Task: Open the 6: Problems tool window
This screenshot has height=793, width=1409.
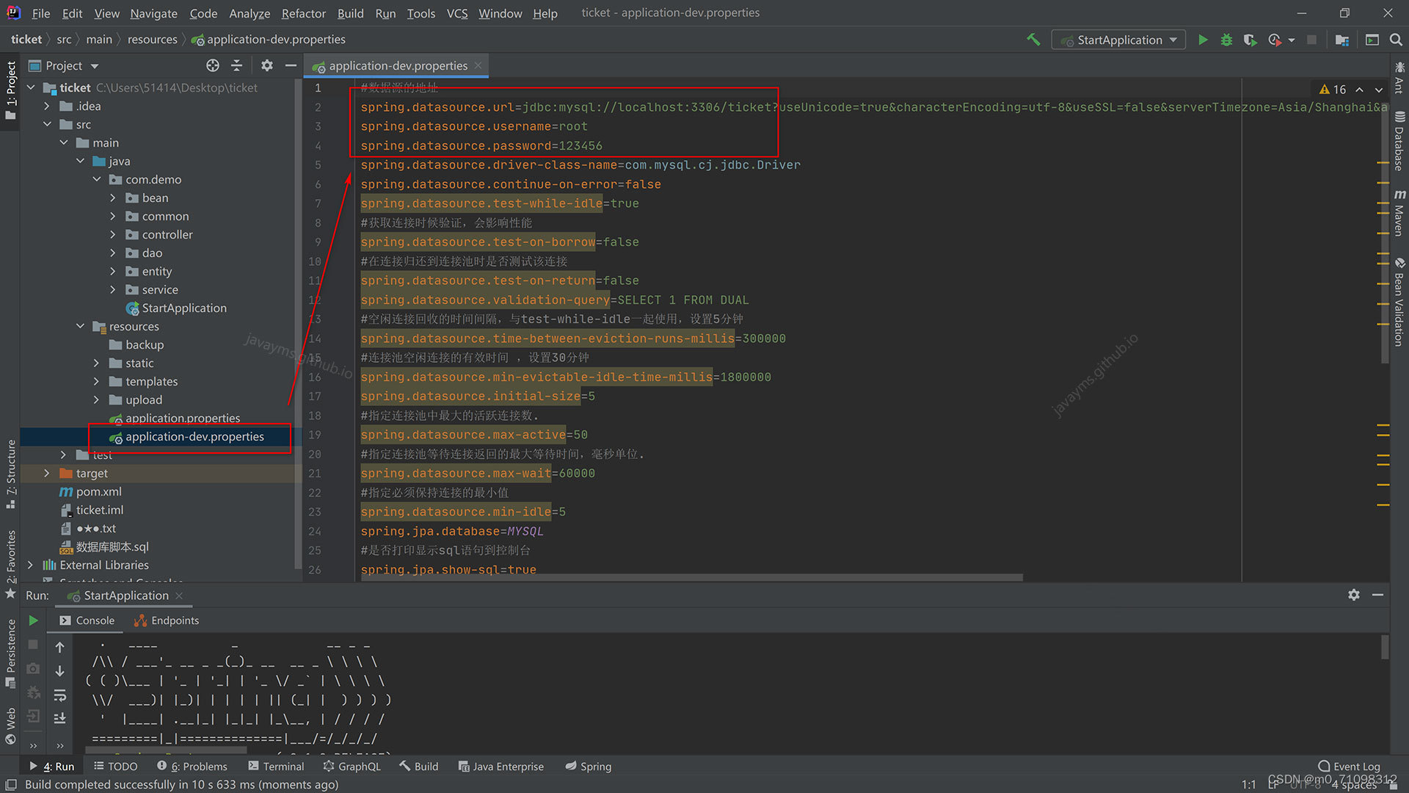Action: point(192,766)
